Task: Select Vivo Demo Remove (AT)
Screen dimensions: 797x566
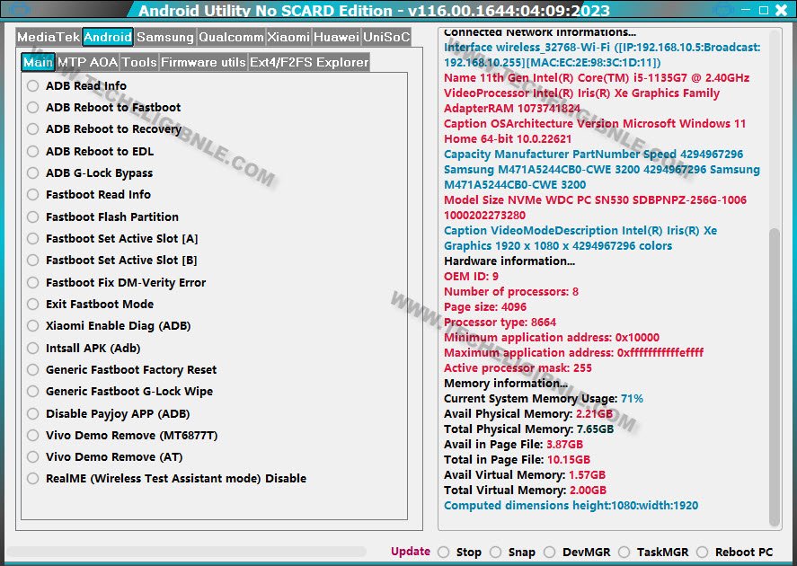Action: [33, 456]
